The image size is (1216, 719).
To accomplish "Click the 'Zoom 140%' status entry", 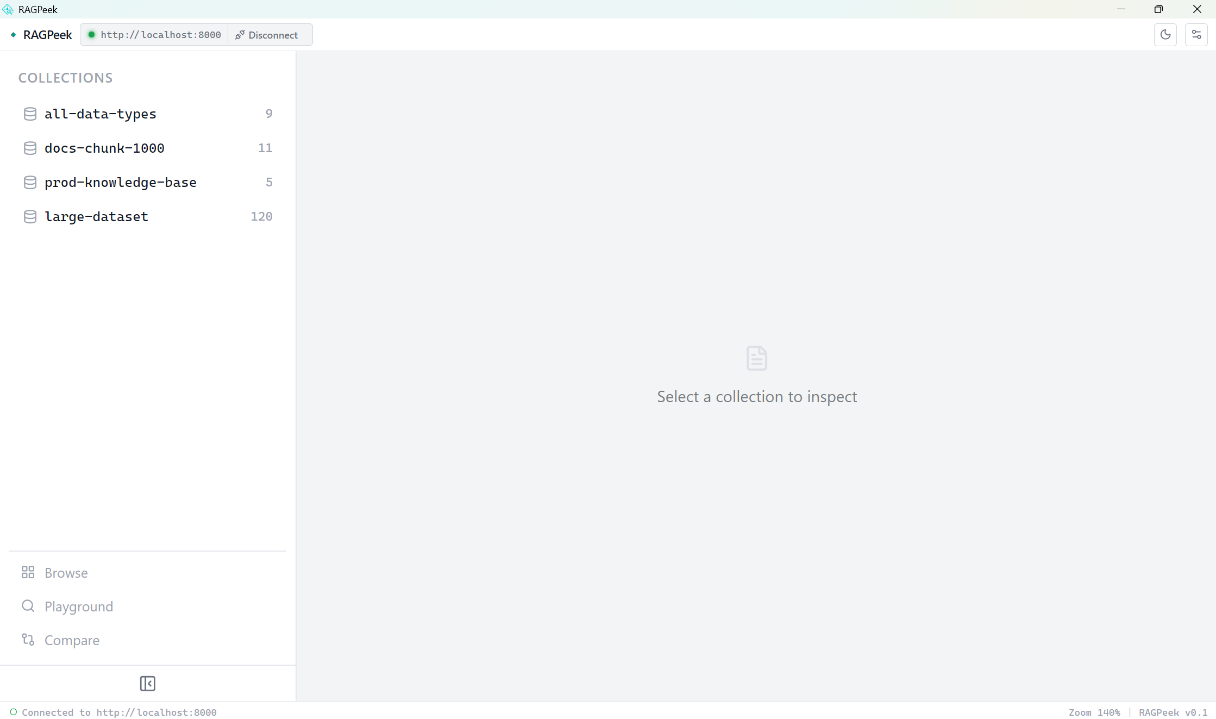I will click(1094, 712).
